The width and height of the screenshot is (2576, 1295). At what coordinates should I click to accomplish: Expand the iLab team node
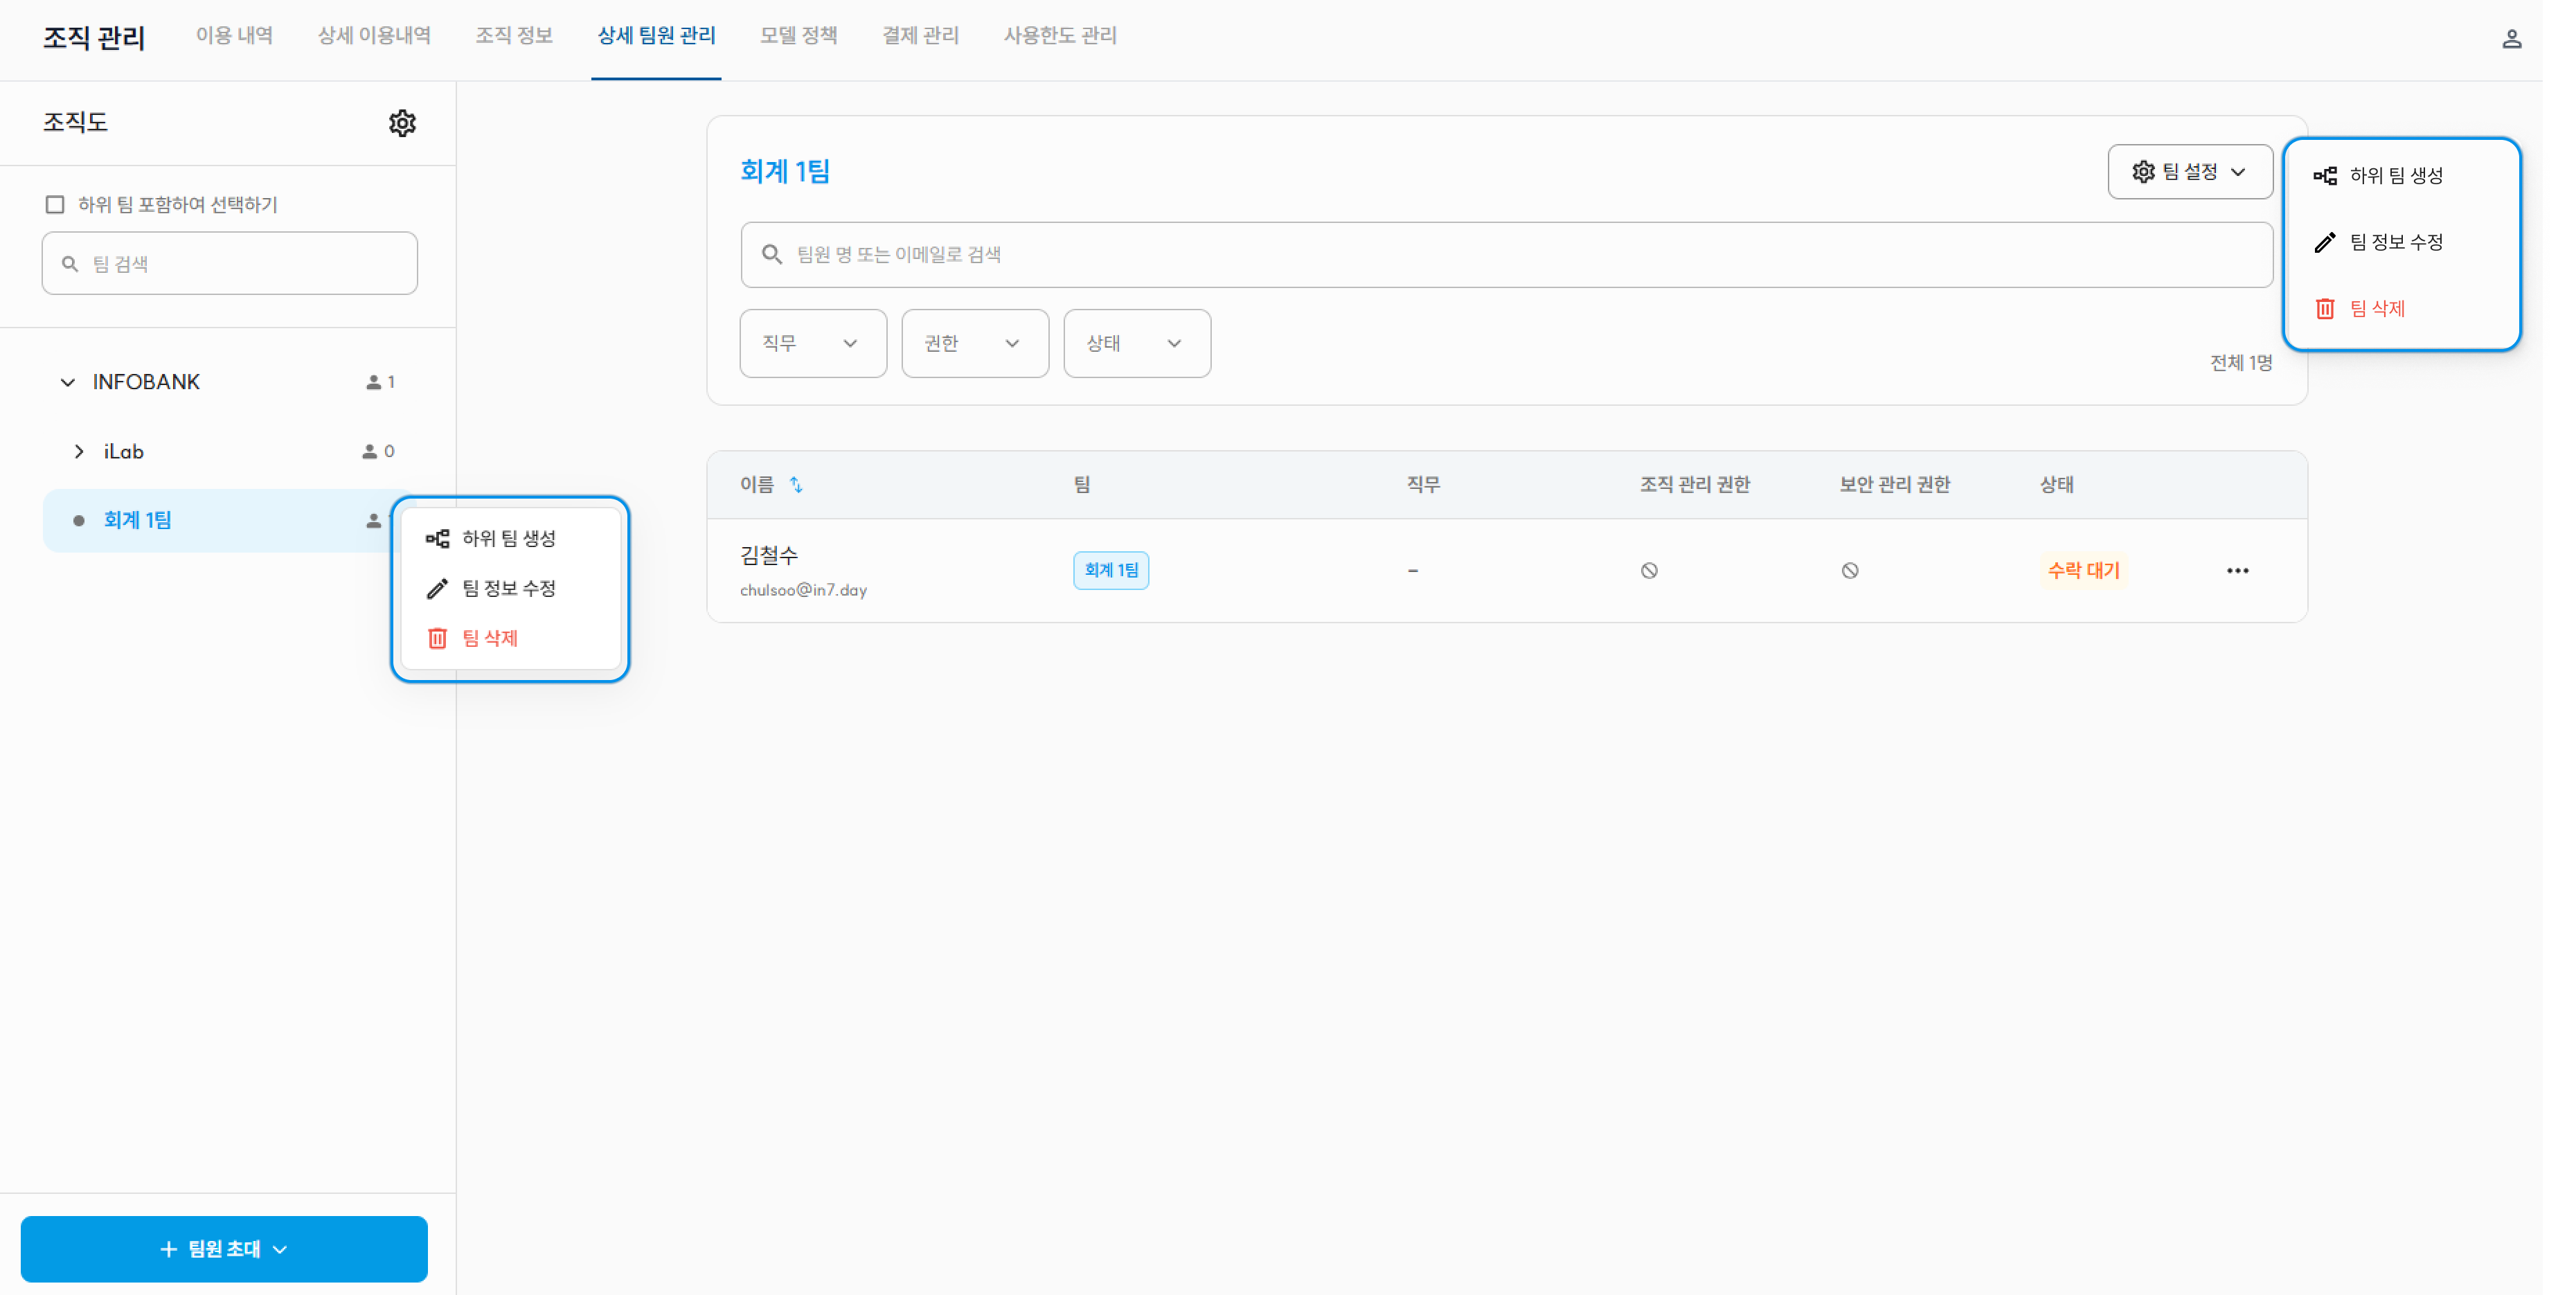coord(79,451)
